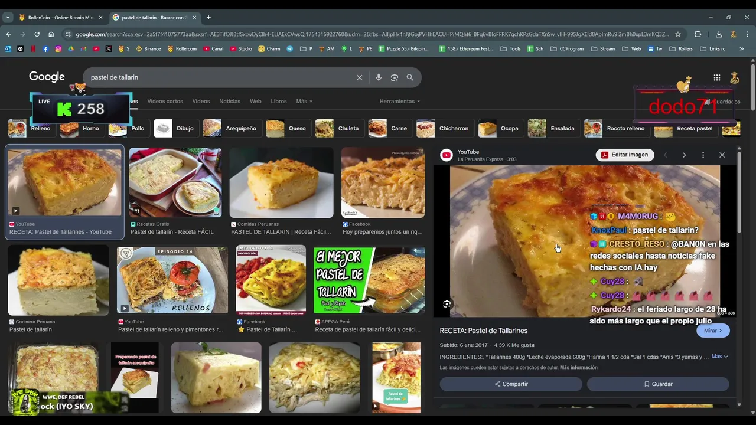Click the Compartir share button
The height and width of the screenshot is (425, 756).
(511, 384)
